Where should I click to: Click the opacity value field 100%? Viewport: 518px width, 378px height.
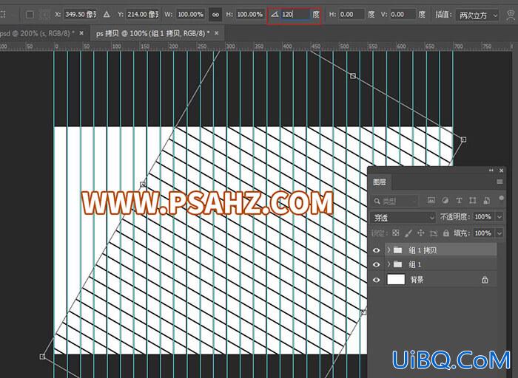point(483,217)
